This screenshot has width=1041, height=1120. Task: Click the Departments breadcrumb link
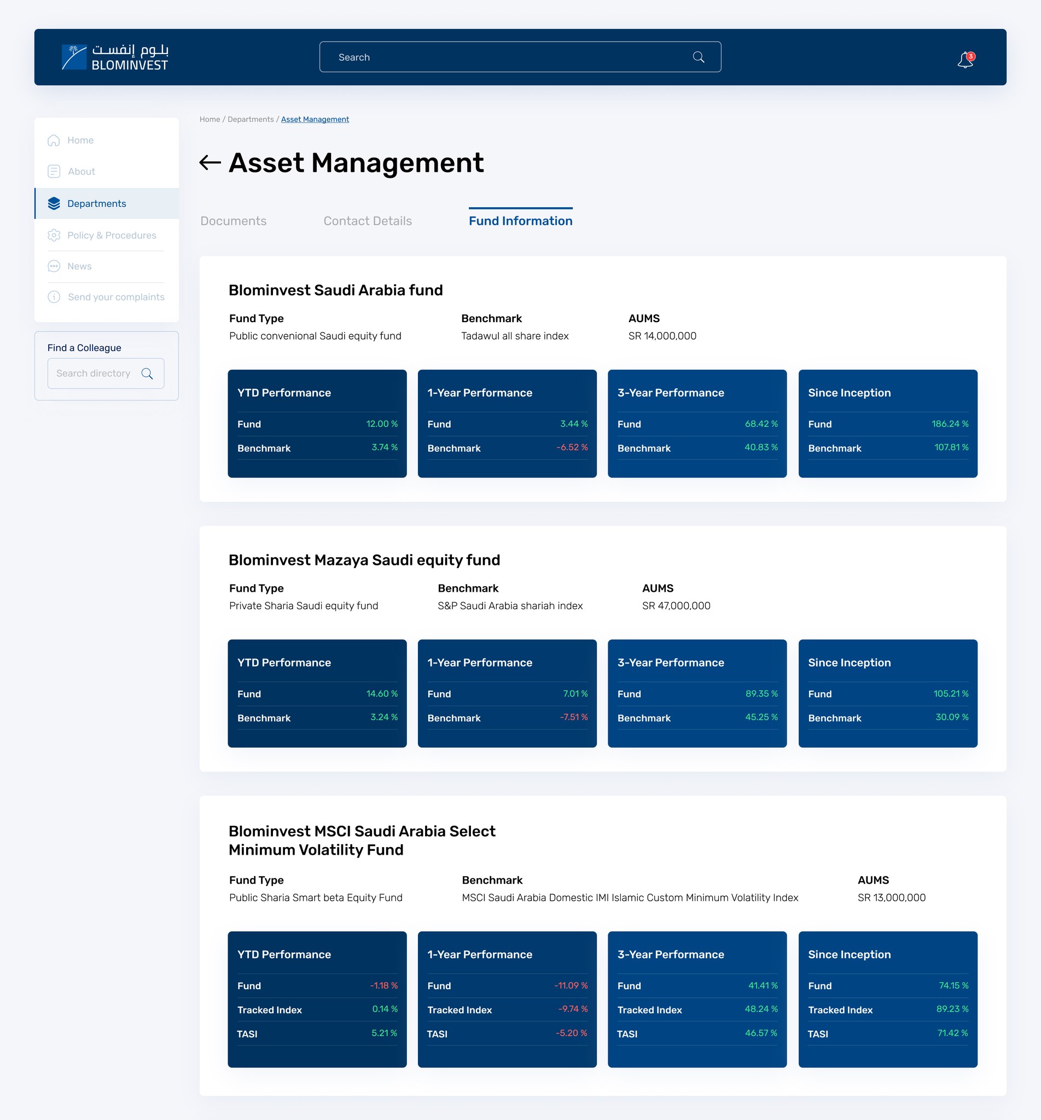[x=251, y=119]
